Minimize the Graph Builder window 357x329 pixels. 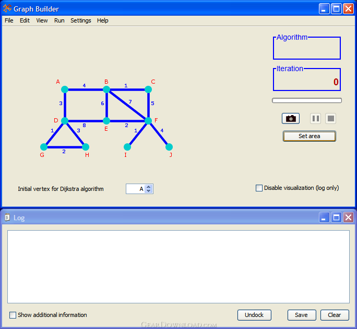(x=324, y=9)
